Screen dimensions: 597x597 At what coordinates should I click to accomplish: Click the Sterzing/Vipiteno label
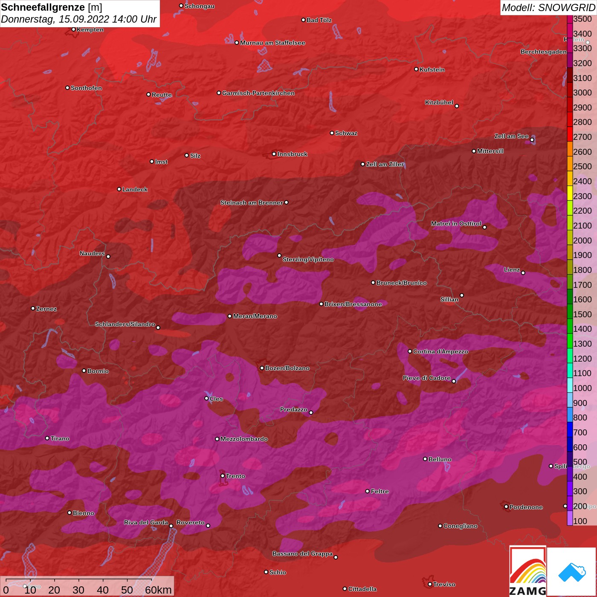pos(308,259)
